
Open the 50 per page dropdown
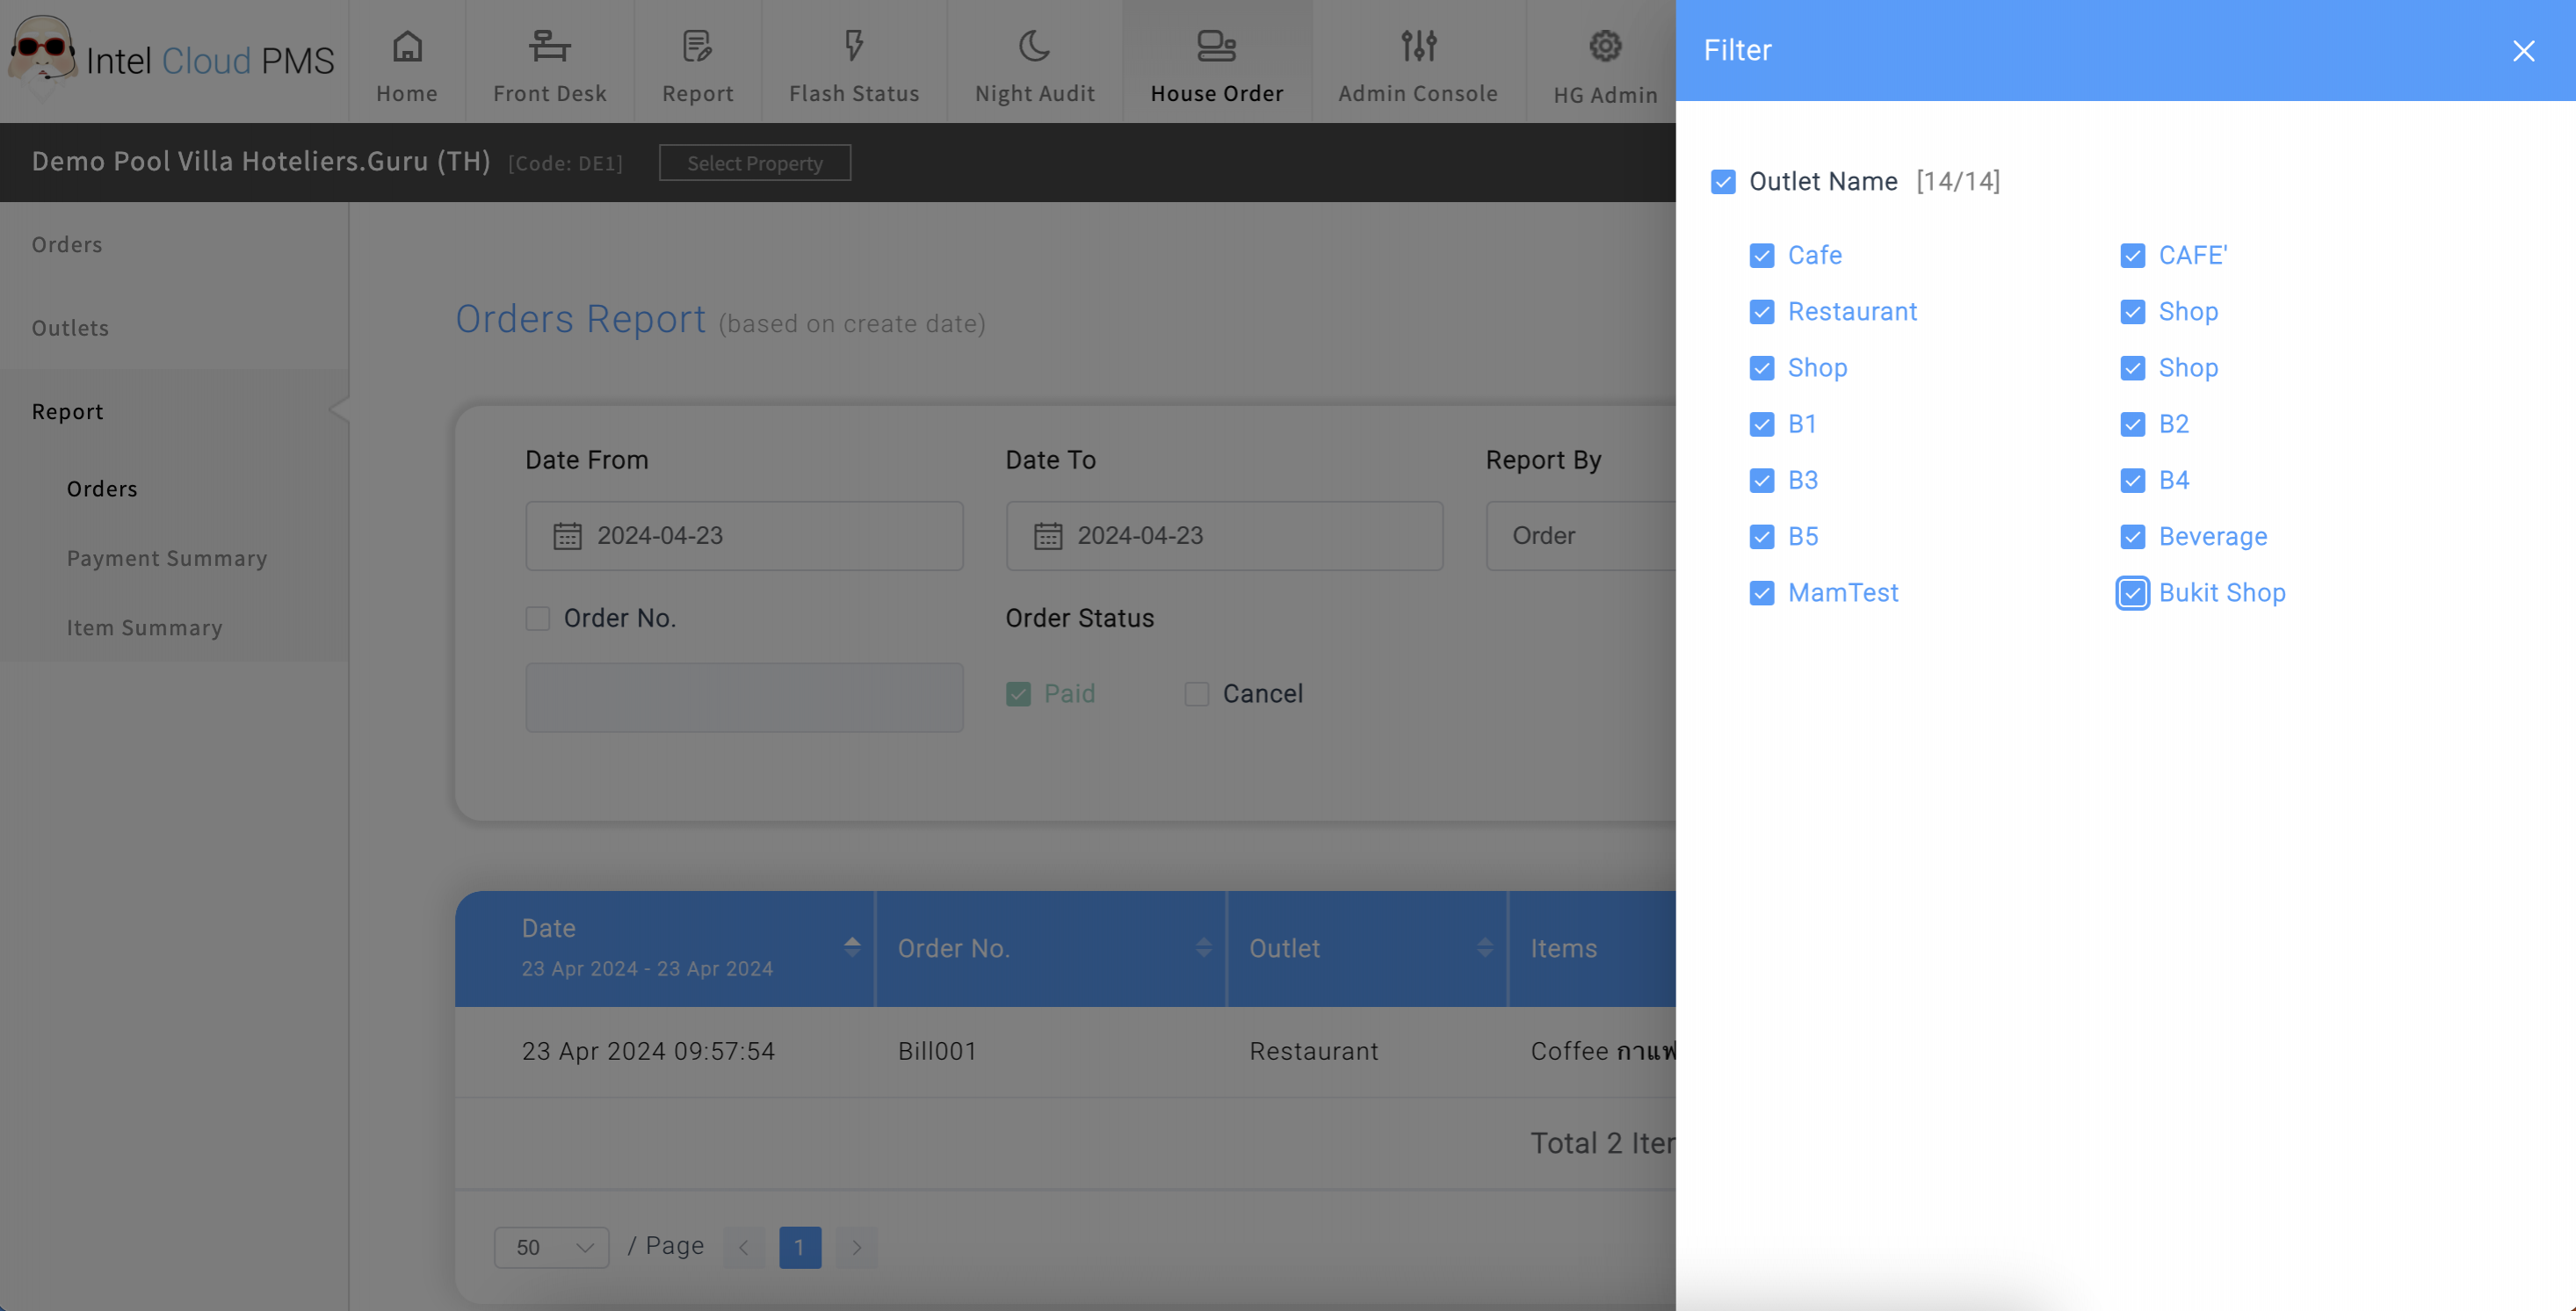(551, 1247)
